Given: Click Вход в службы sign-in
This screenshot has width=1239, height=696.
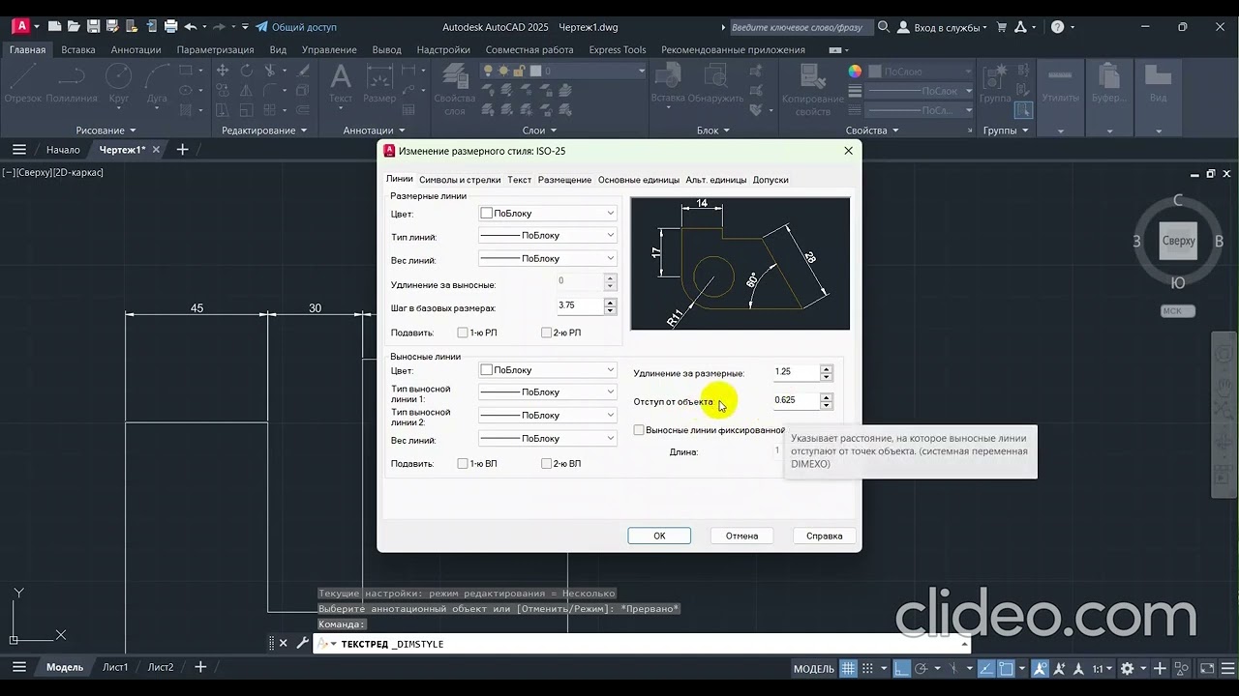Looking at the screenshot, I should [944, 27].
